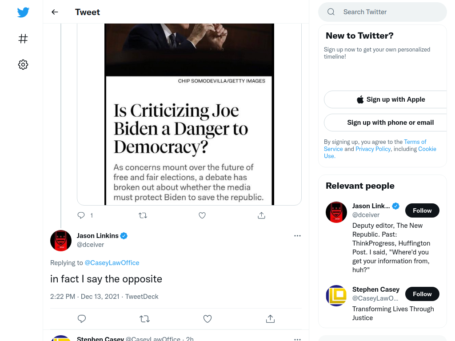Open reply thread with 1 reply count

click(x=85, y=215)
